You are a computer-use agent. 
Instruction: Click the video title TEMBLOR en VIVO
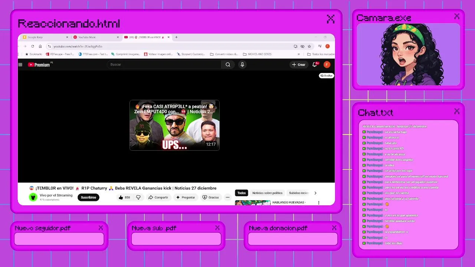pyautogui.click(x=123, y=188)
